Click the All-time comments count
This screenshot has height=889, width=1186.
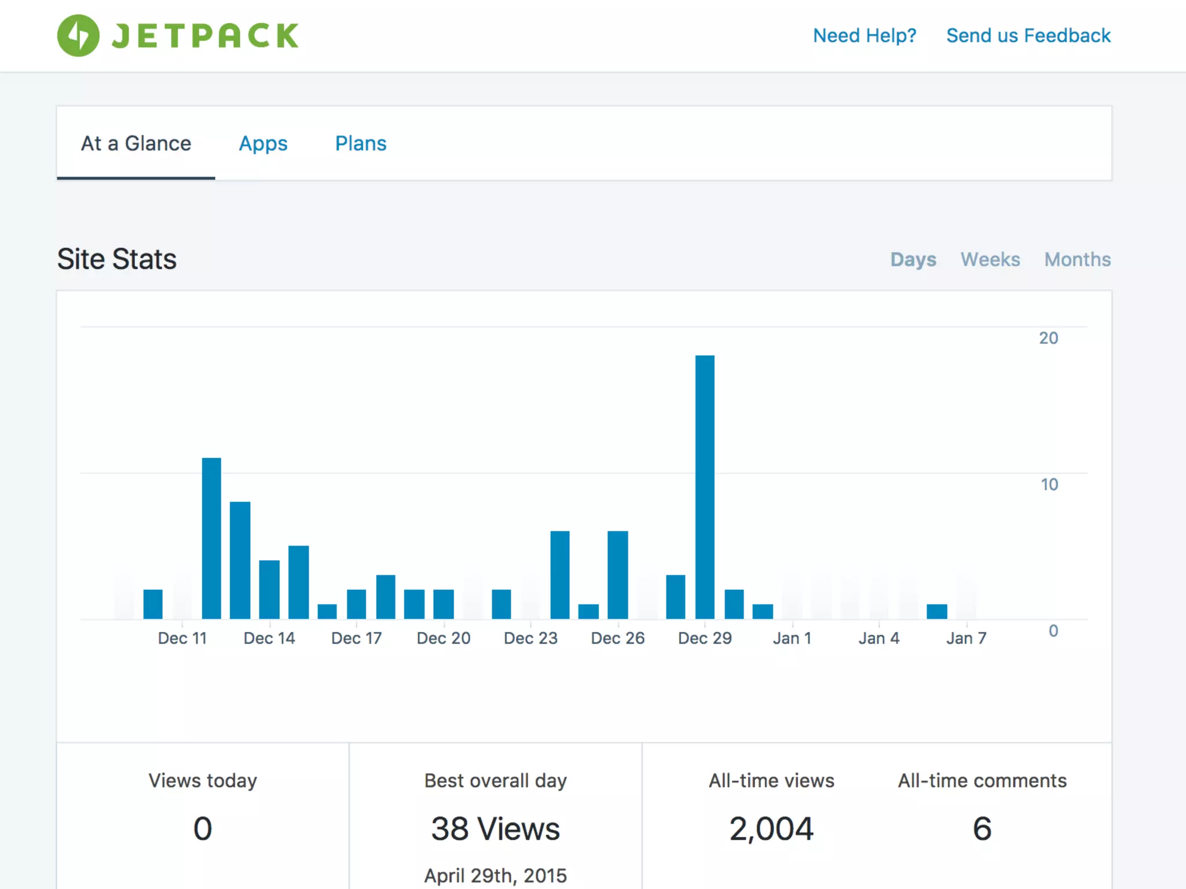coord(982,828)
